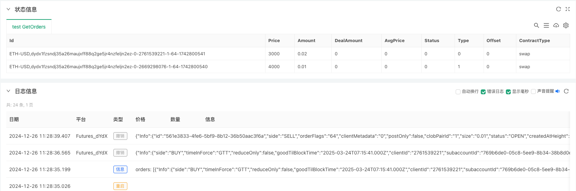This screenshot has width=576, height=191.
Task: Click the blue sound speaker icon
Action: click(x=558, y=91)
